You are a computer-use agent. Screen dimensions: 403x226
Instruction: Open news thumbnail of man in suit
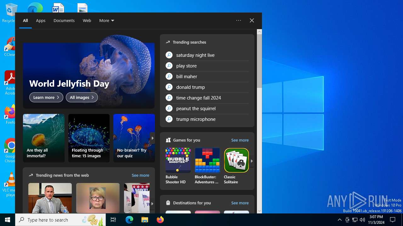pyautogui.click(x=50, y=198)
